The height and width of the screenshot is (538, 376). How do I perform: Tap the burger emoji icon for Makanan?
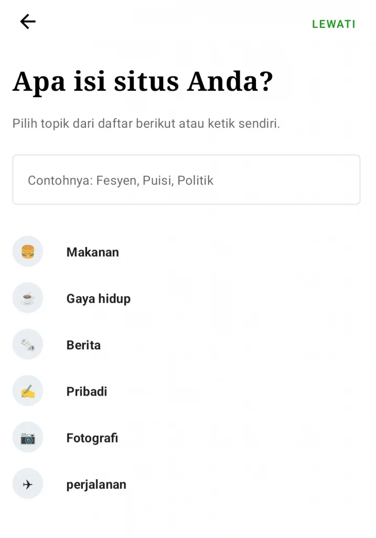click(28, 252)
